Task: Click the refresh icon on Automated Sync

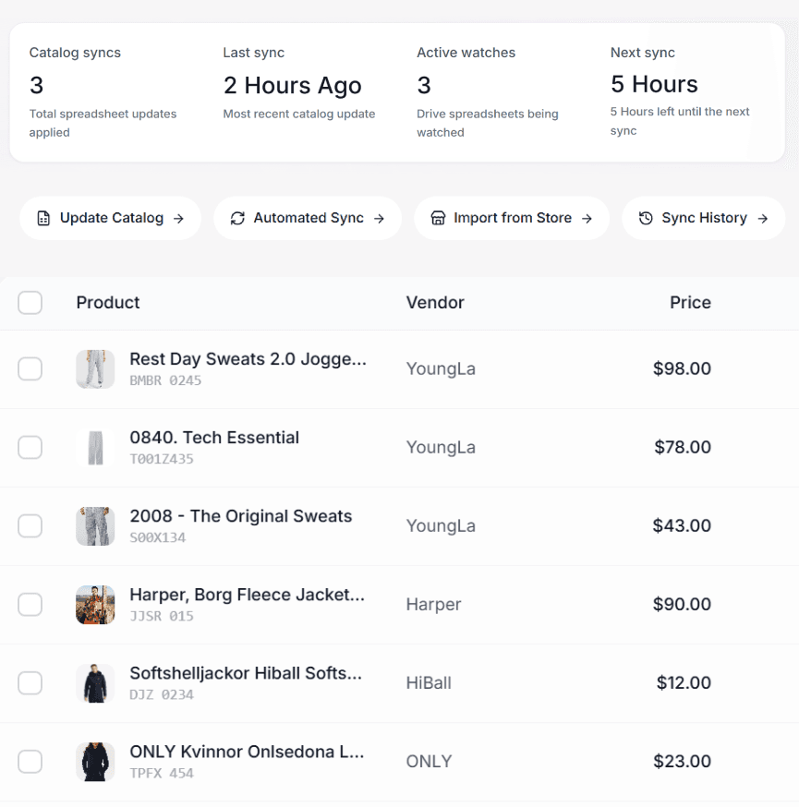Action: tap(238, 218)
